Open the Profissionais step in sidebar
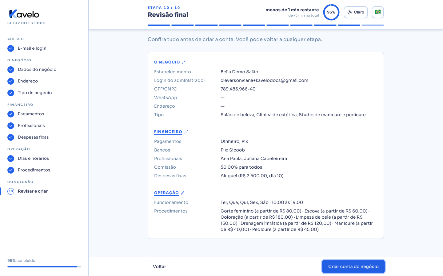The width and height of the screenshot is (443, 276). [x=31, y=126]
